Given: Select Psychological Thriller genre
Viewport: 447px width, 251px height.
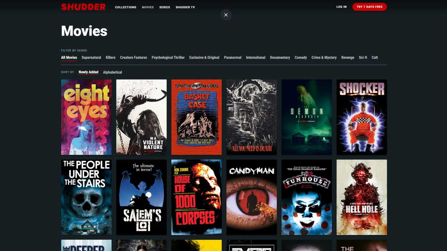Looking at the screenshot, I should [168, 57].
